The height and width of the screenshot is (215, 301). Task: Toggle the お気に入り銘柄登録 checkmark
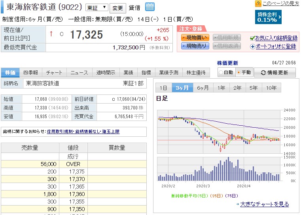252,38
